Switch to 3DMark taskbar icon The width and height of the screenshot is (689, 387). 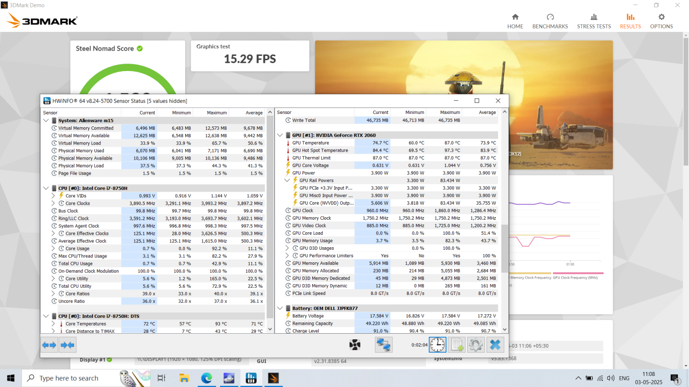[x=273, y=378]
